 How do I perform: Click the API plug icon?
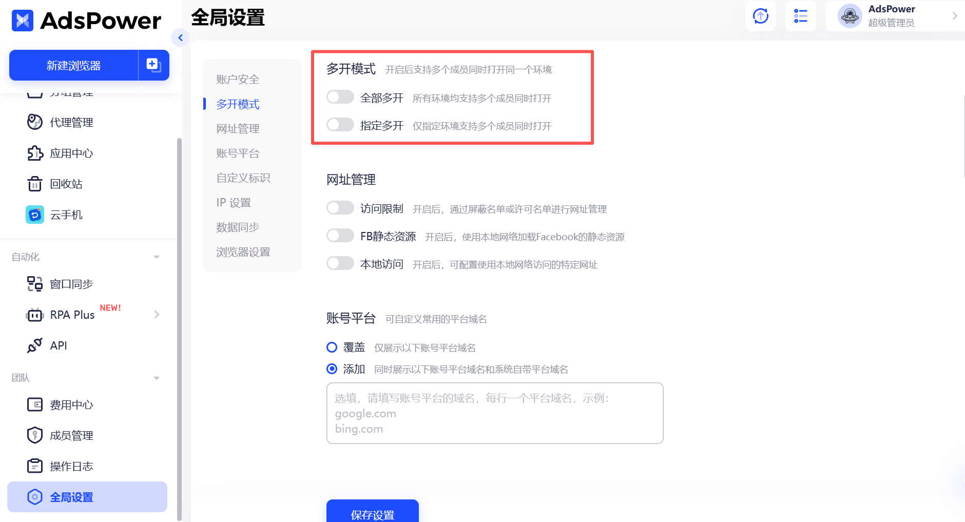pyautogui.click(x=34, y=345)
